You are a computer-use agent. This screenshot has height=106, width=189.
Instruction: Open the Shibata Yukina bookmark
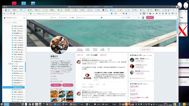(18, 85)
